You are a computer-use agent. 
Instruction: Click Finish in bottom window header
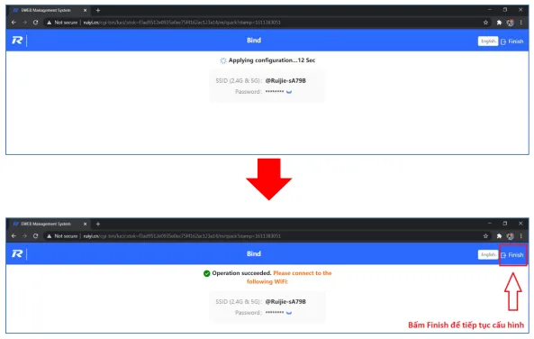click(511, 255)
